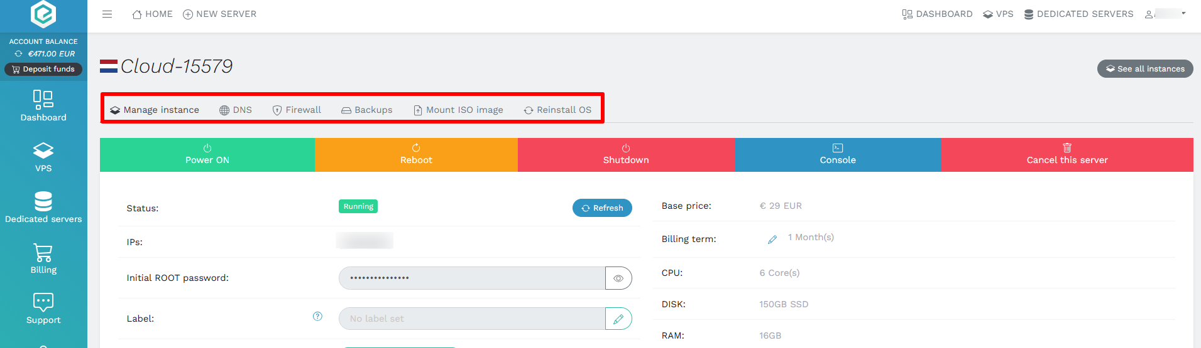1201x348 pixels.
Task: Click the Refresh status button
Action: tap(602, 208)
